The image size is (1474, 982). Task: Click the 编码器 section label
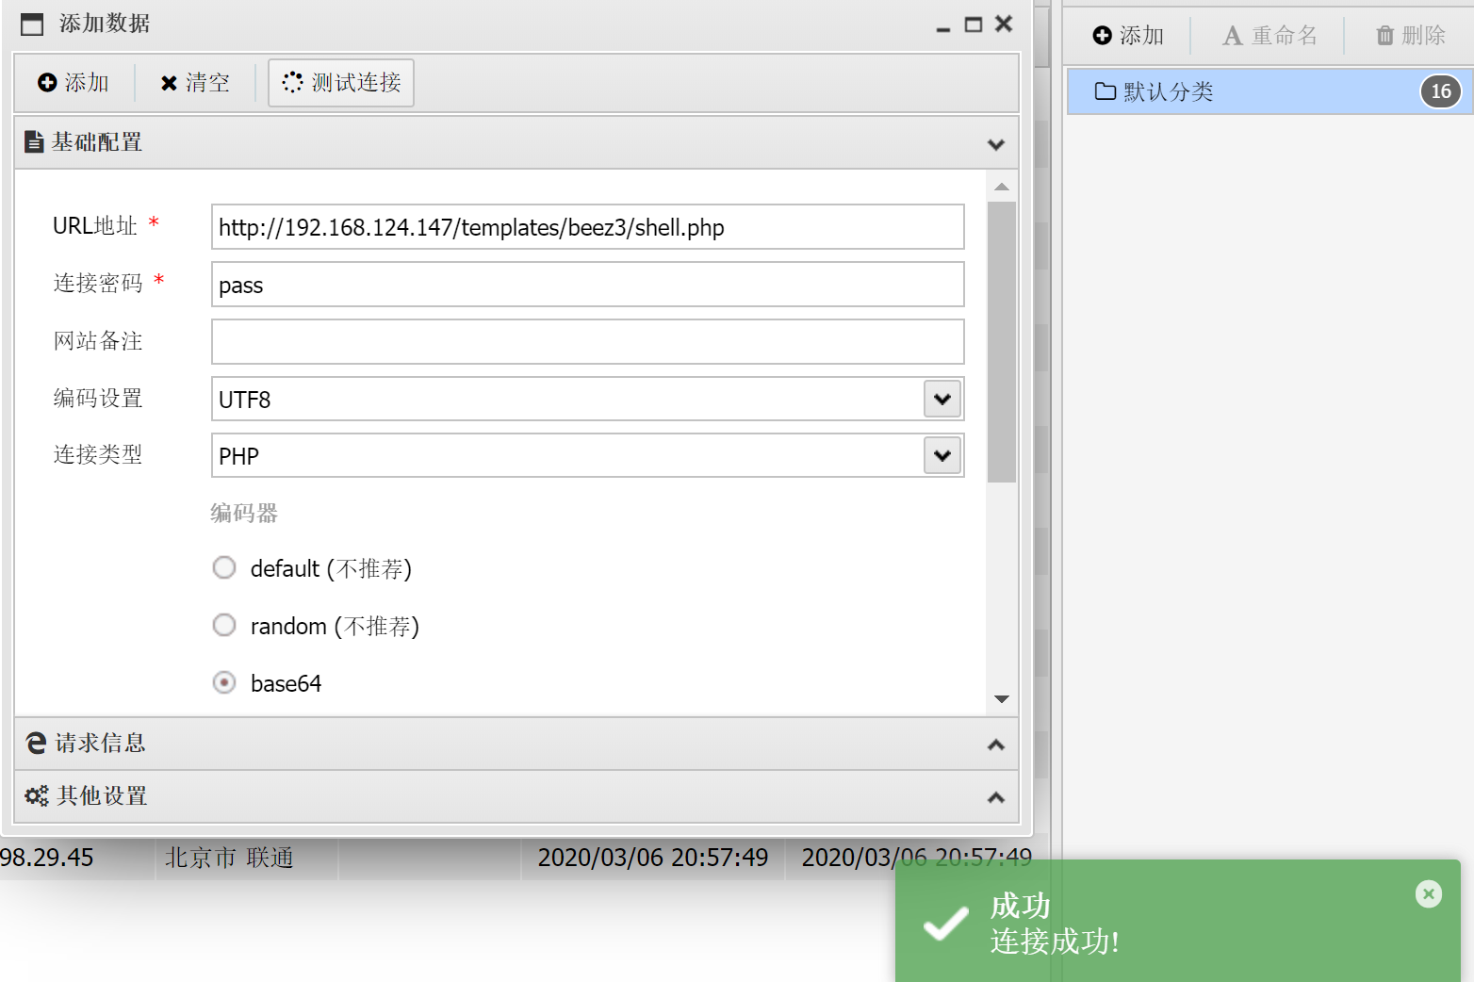[244, 514]
